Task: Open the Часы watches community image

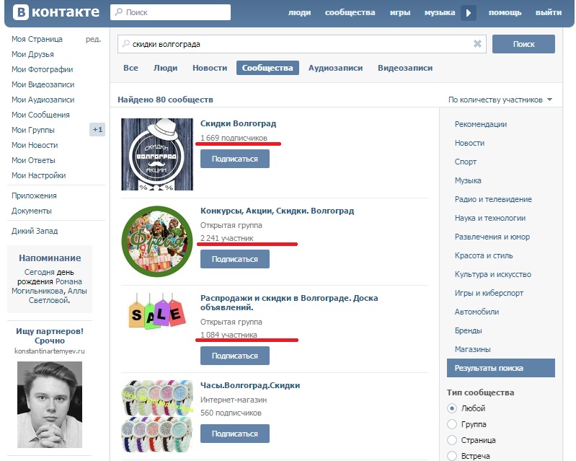Action: (x=157, y=416)
